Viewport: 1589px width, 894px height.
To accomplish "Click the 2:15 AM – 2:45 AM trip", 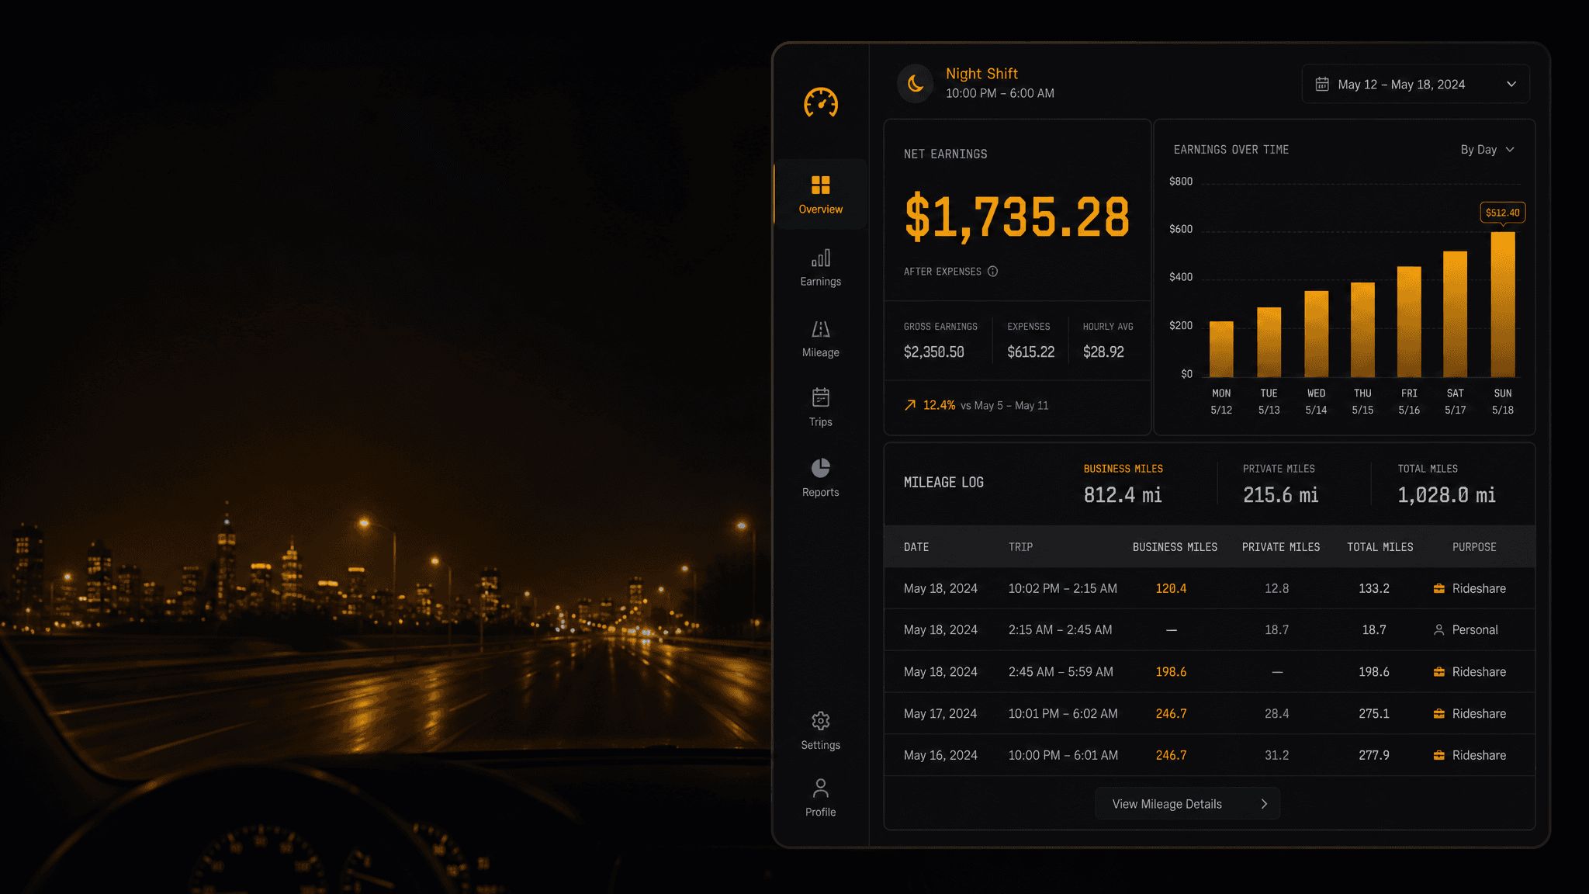I will click(1060, 630).
